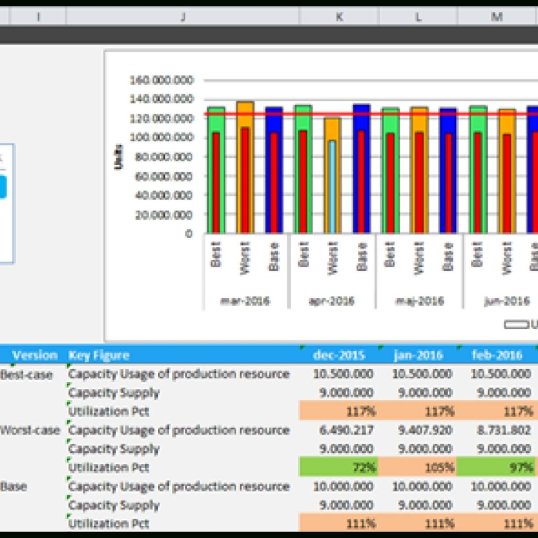Click the blue highlighted item in left panel

tap(3, 186)
